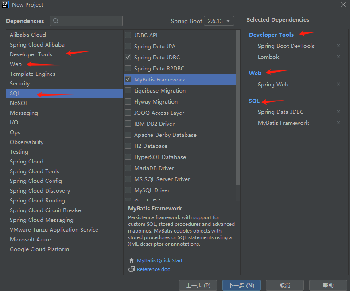Remove Spring Data JDBC from selected dependencies
Image resolution: width=350 pixels, height=291 pixels.
338,112
